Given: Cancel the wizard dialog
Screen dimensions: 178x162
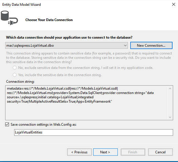Looking at the screenshot, I should point(160,152).
